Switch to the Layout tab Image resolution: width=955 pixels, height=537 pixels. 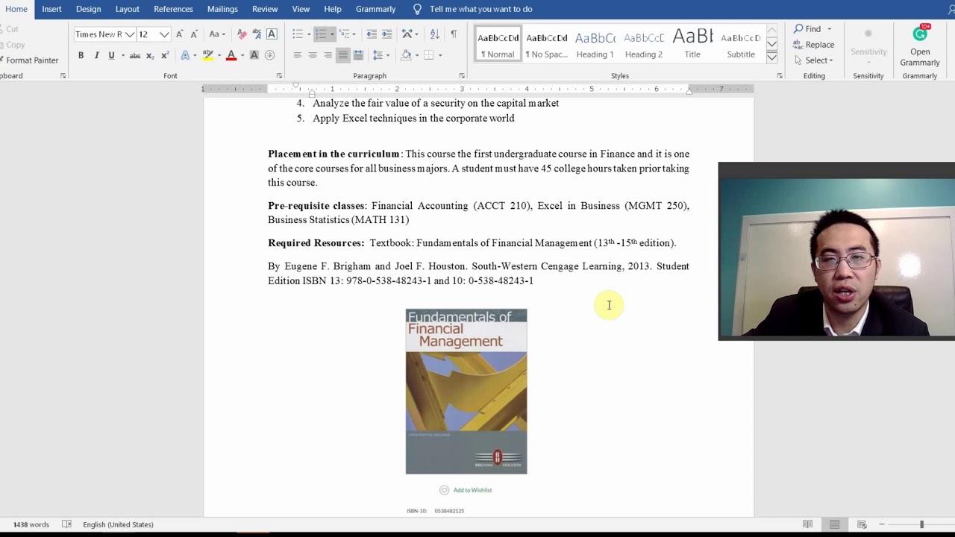[127, 9]
